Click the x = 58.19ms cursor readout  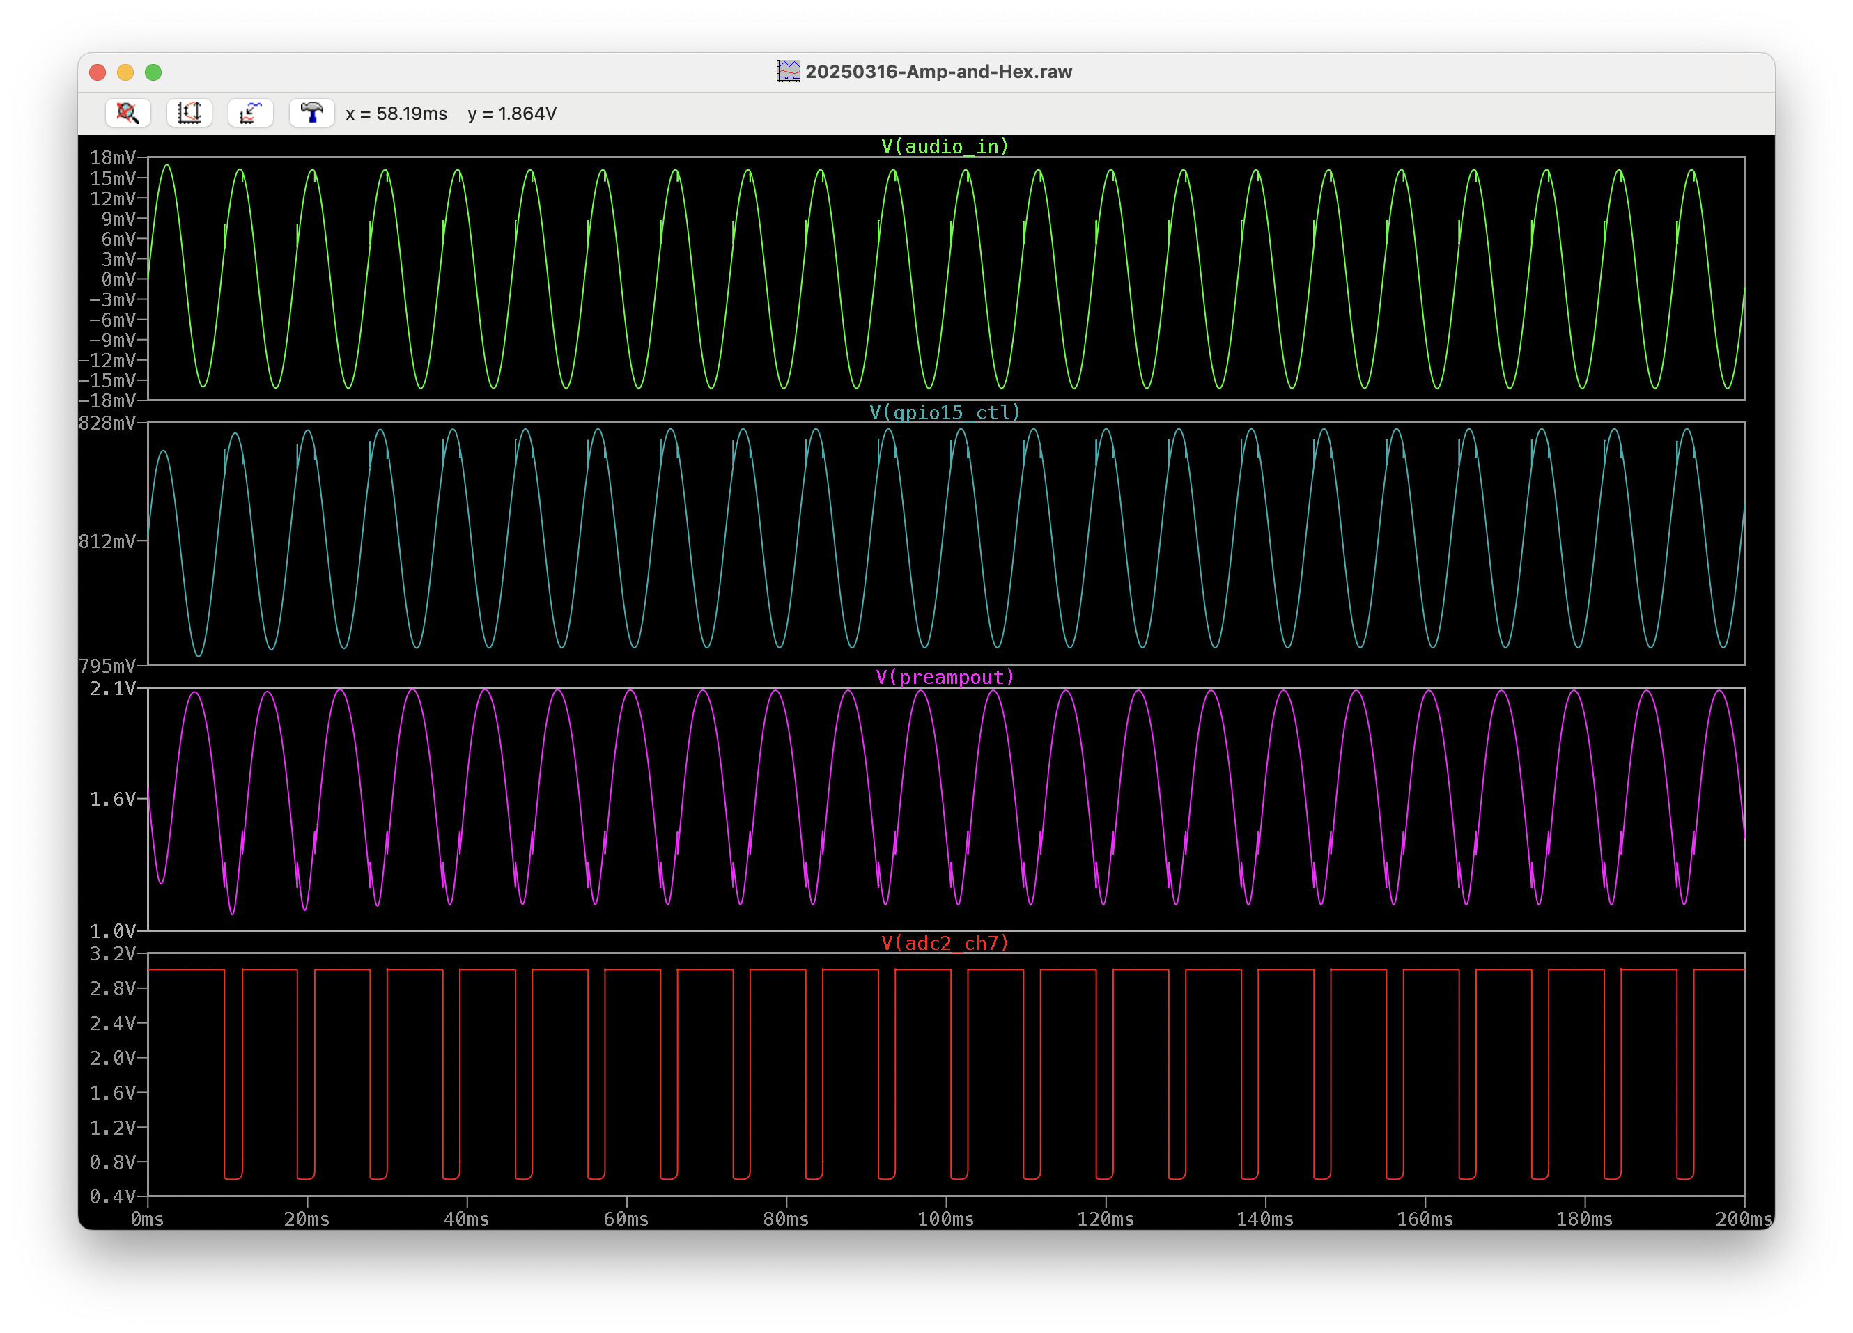click(396, 114)
